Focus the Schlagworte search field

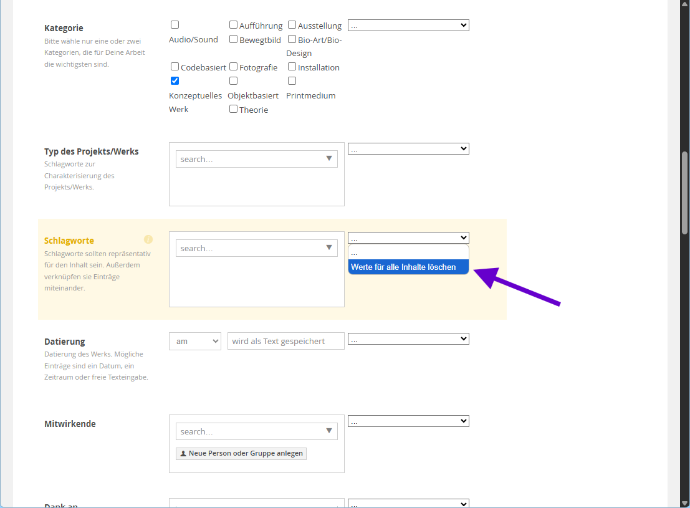pos(249,248)
